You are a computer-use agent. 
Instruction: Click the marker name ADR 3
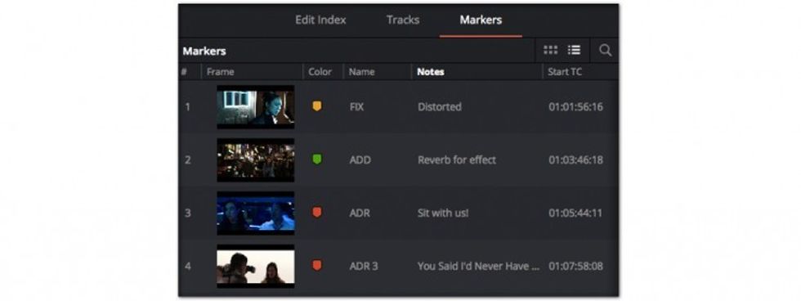click(x=364, y=266)
